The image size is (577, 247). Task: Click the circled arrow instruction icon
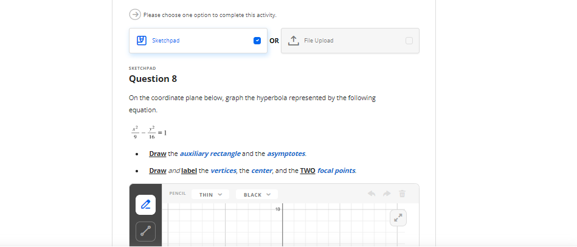pos(135,15)
